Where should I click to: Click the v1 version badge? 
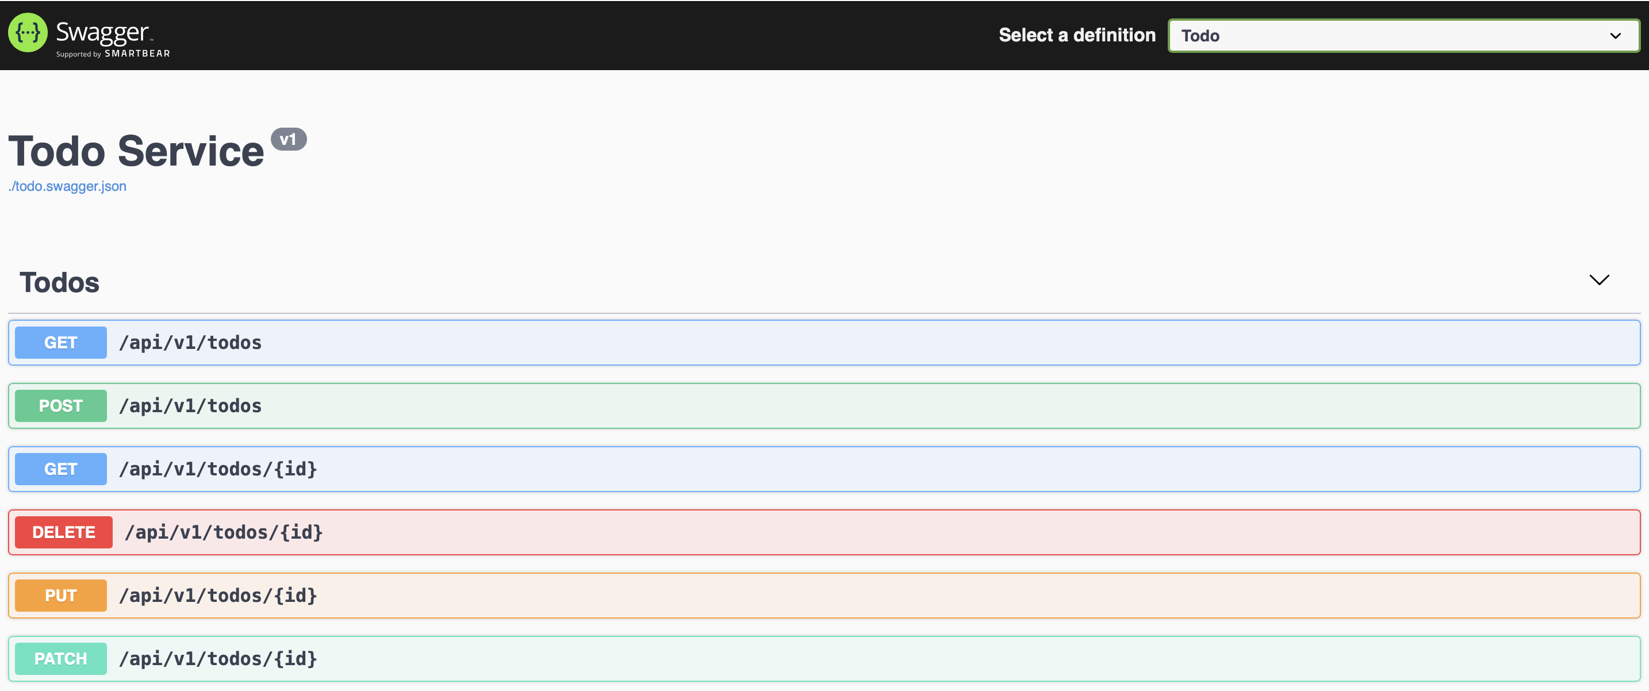tap(288, 139)
